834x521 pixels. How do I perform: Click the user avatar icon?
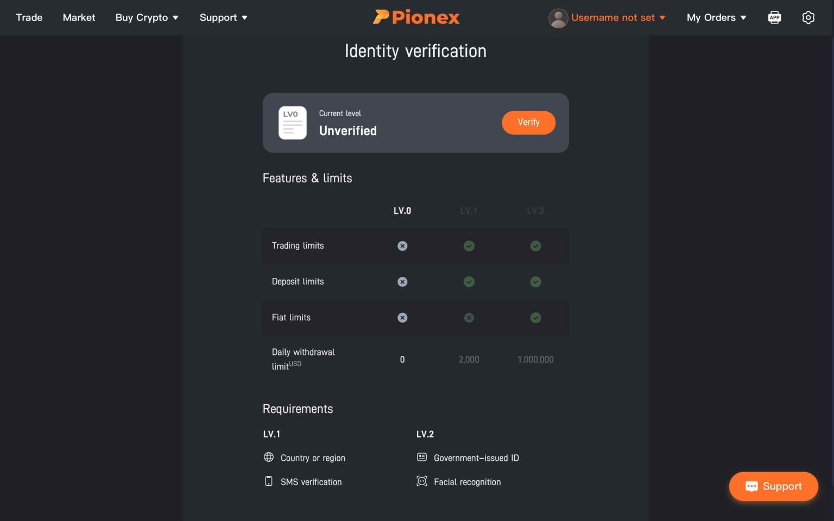(558, 18)
